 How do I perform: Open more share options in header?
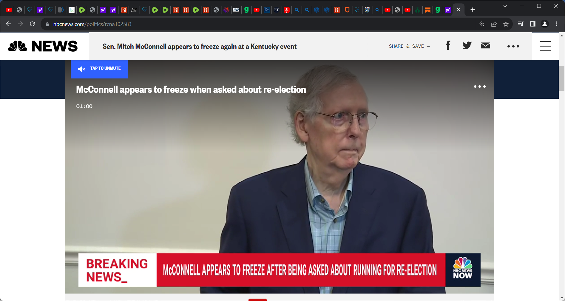[513, 46]
